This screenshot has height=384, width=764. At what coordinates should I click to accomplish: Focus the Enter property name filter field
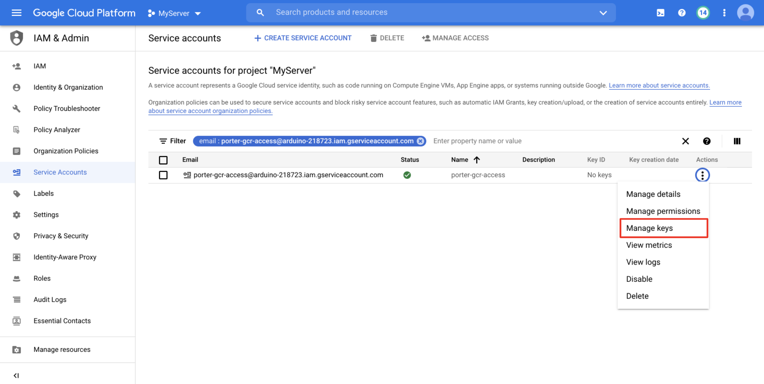pyautogui.click(x=553, y=141)
